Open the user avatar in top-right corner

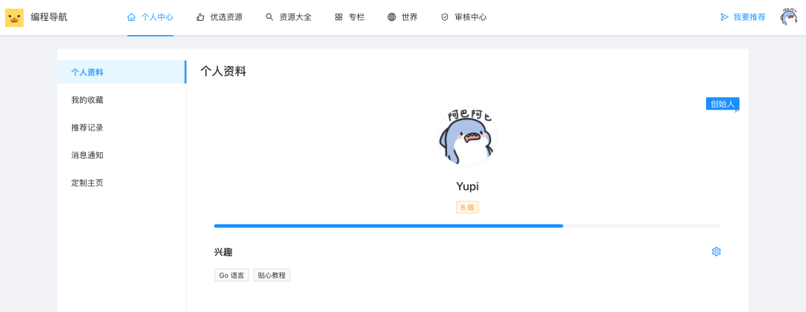pos(789,17)
